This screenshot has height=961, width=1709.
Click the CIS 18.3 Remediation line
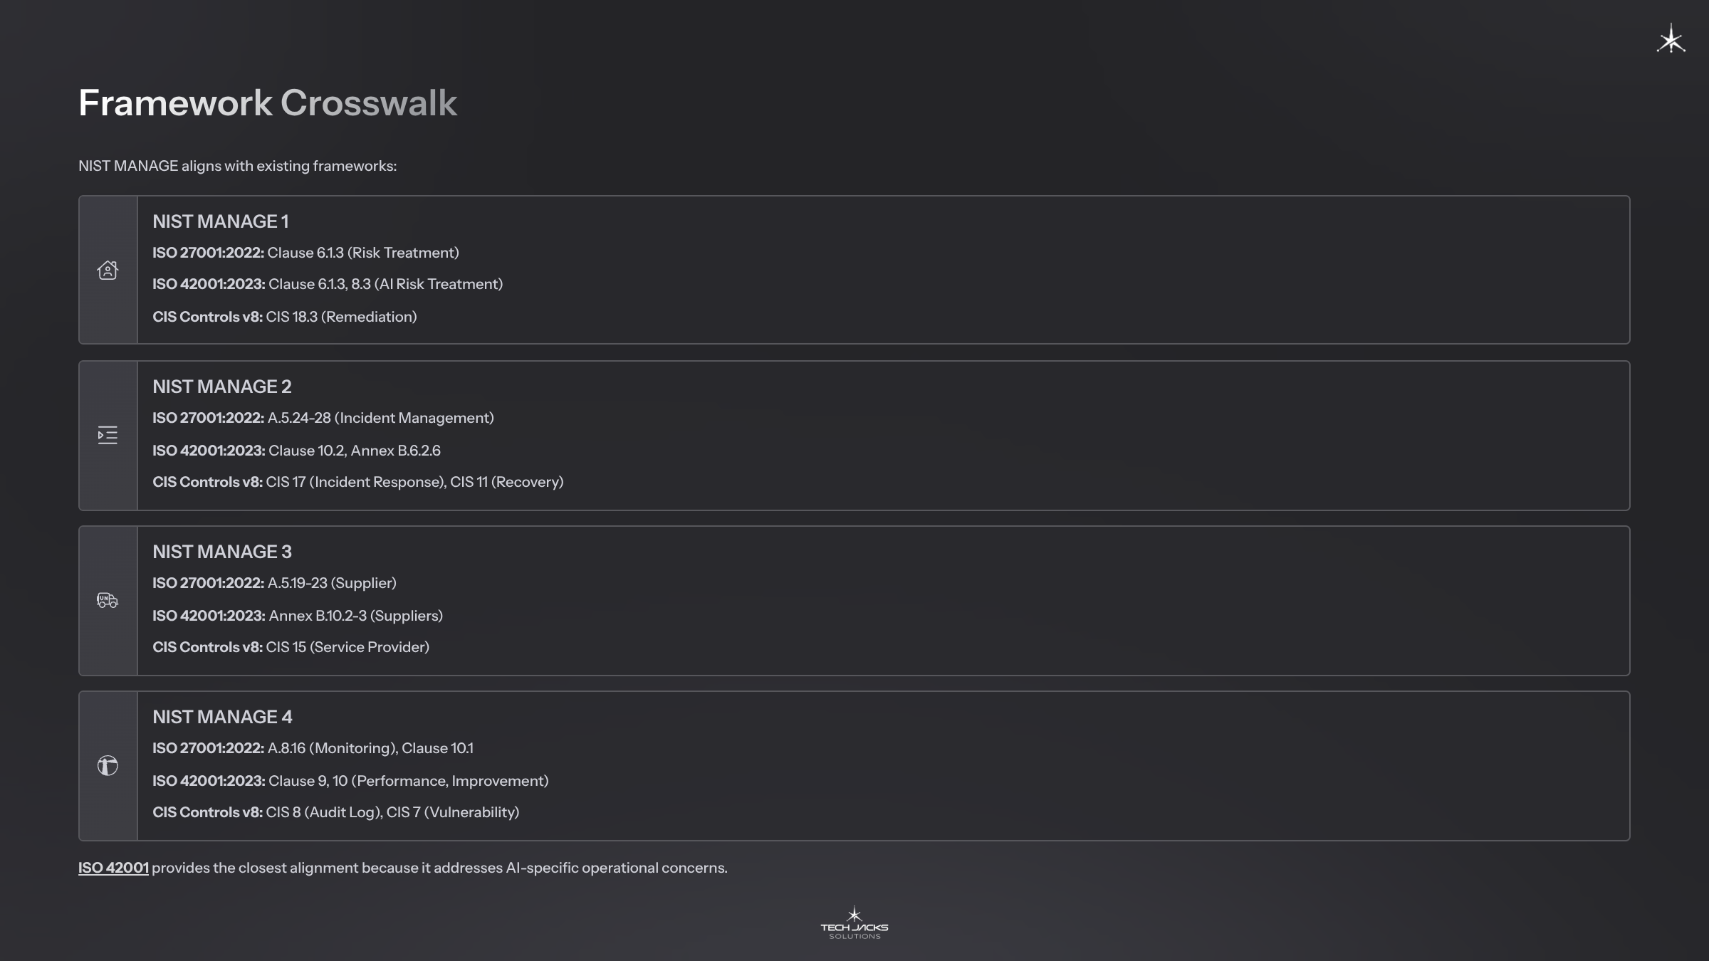click(284, 317)
